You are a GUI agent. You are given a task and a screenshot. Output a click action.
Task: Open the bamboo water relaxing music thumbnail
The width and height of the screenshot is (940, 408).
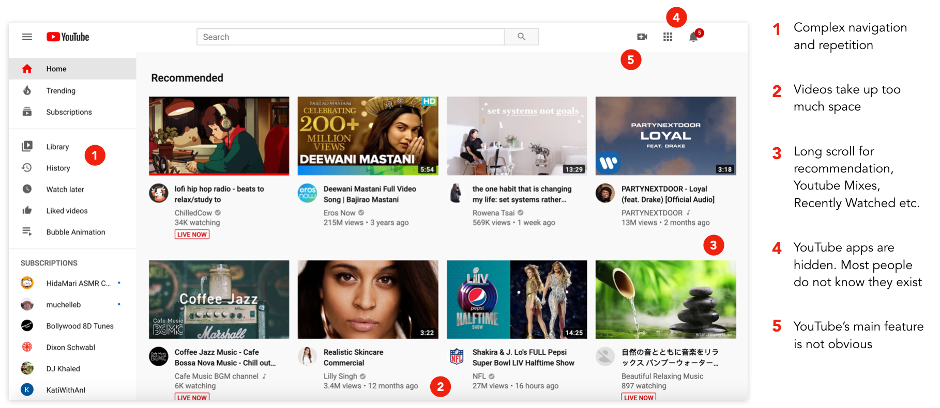click(666, 300)
